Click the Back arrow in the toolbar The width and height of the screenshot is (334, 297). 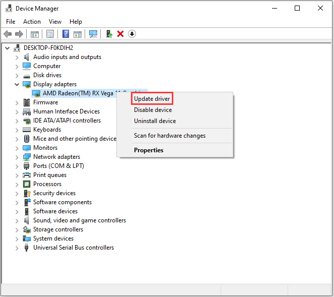(x=8, y=34)
